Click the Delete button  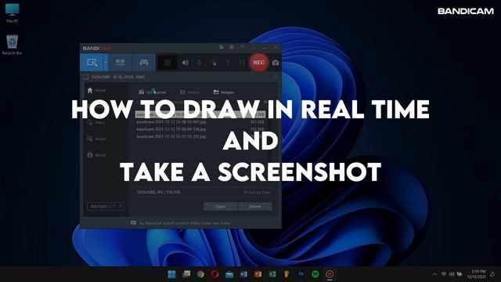pos(255,207)
